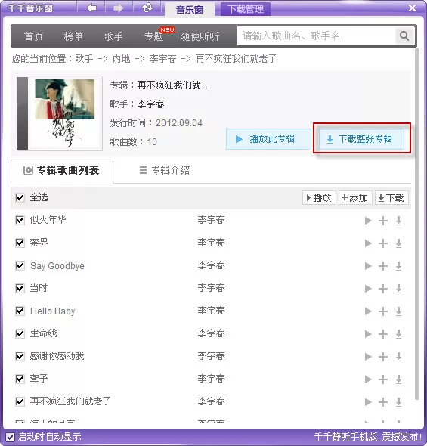
Task: Click the album cover thumbnail
Action: (59, 113)
